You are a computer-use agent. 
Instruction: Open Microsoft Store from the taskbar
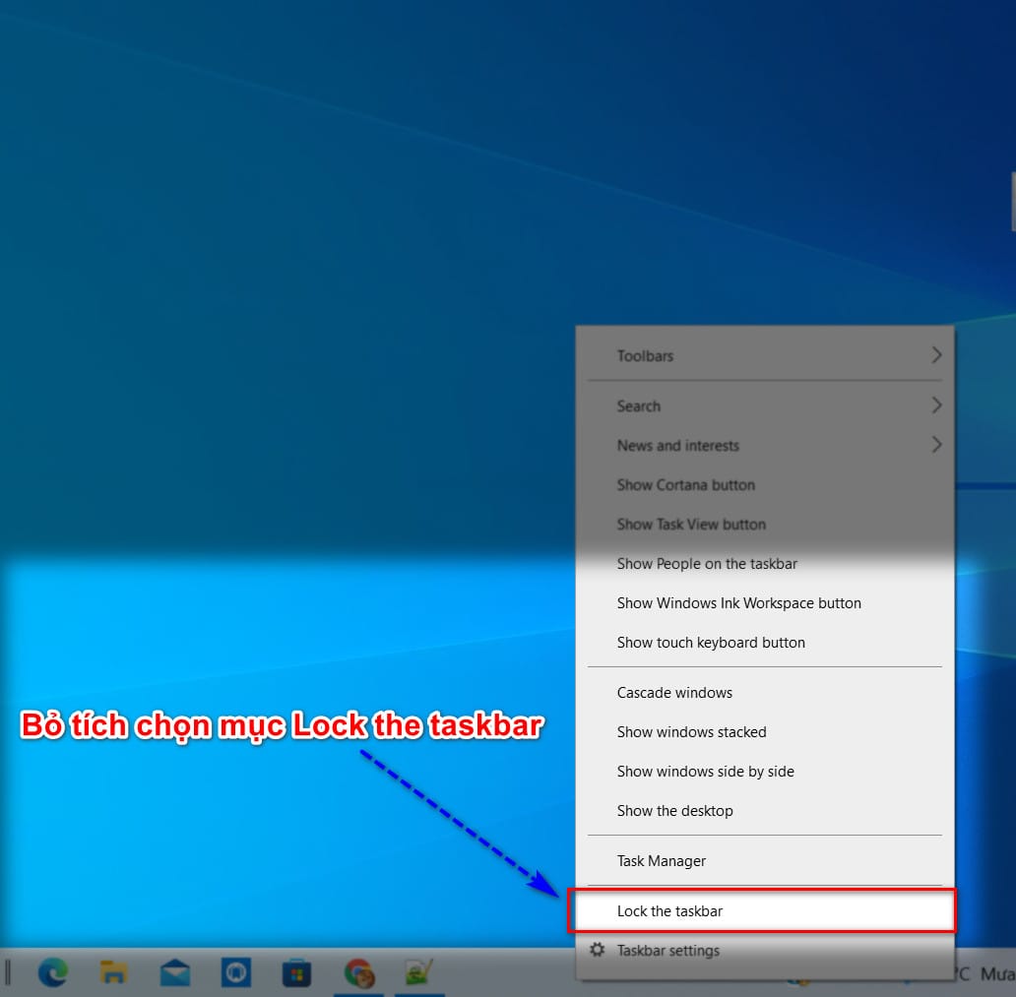[296, 973]
